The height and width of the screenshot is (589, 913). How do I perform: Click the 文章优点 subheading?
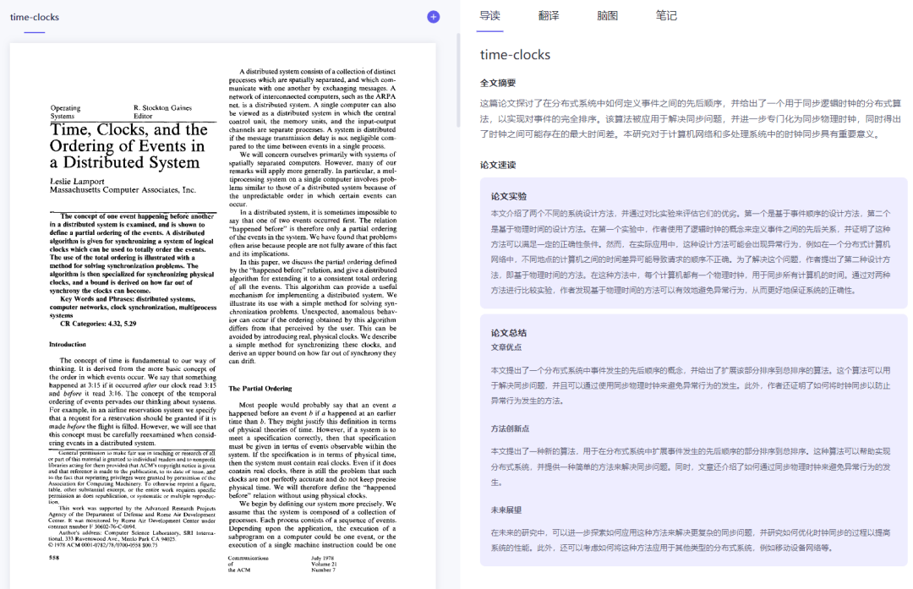point(506,347)
